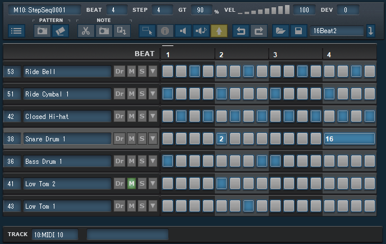This screenshot has height=244, width=386.
Task: Click the rectangle selection tool icon
Action: click(x=147, y=31)
